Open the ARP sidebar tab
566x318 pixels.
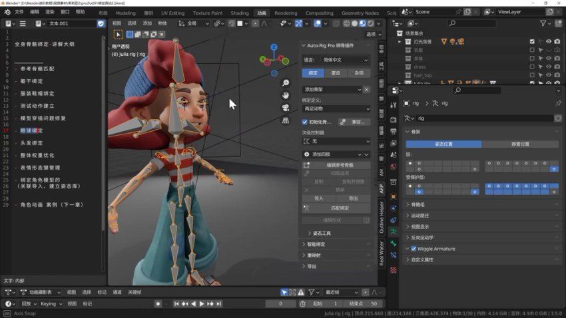381,188
